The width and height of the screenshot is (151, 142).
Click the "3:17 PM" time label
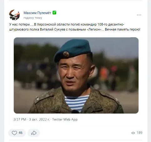[20, 120]
